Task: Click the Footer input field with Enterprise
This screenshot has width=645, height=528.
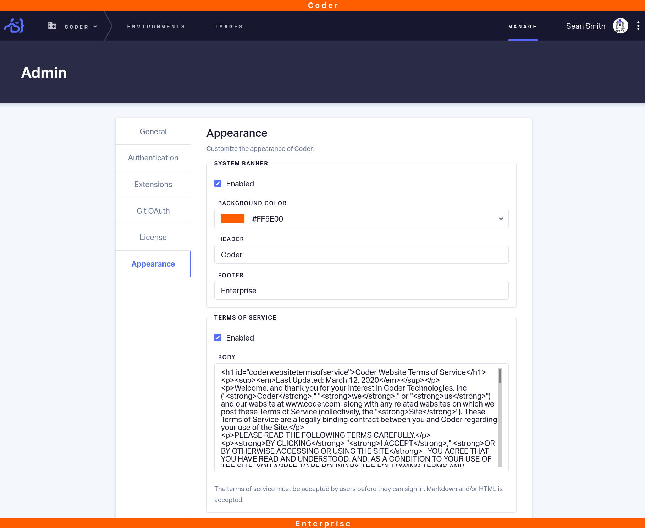Action: [x=361, y=290]
